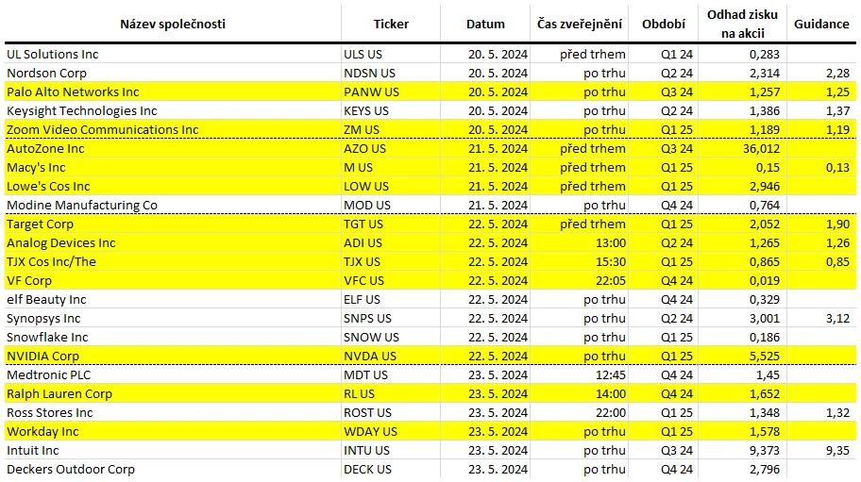Select the Čas zveřejnění header cell

(580, 25)
